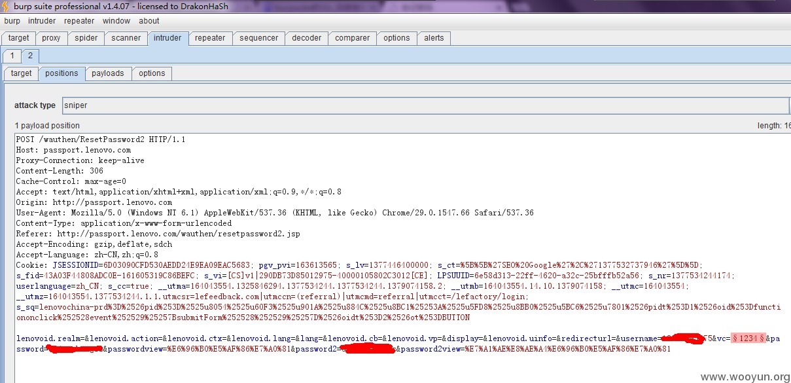Click the Cache-Control: max-age=0 line

(x=71, y=181)
